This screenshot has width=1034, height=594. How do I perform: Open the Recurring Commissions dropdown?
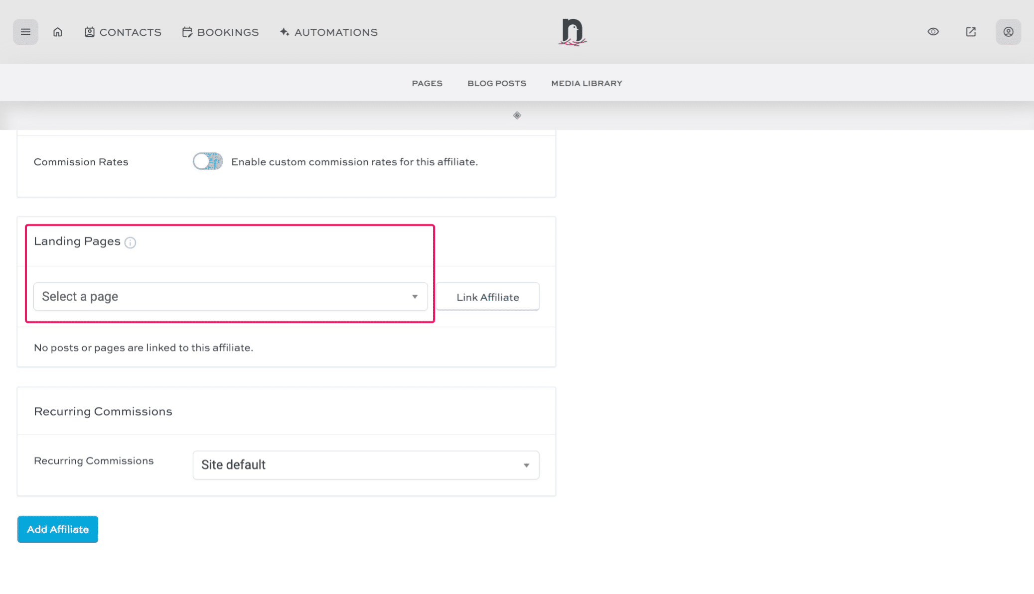[x=365, y=465]
